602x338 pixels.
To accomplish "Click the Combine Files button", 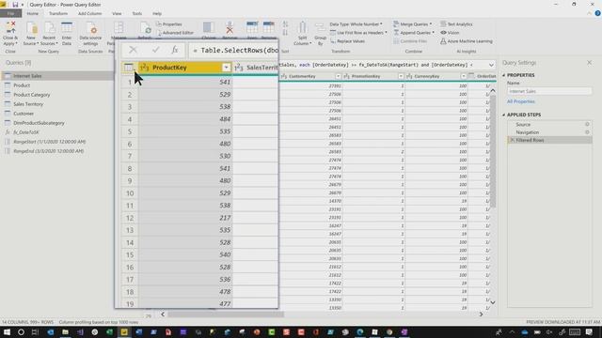I will pyautogui.click(x=410, y=41).
